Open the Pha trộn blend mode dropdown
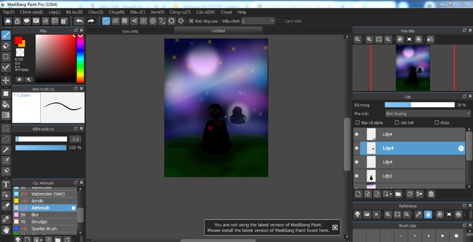The width and height of the screenshot is (473, 242). [427, 114]
